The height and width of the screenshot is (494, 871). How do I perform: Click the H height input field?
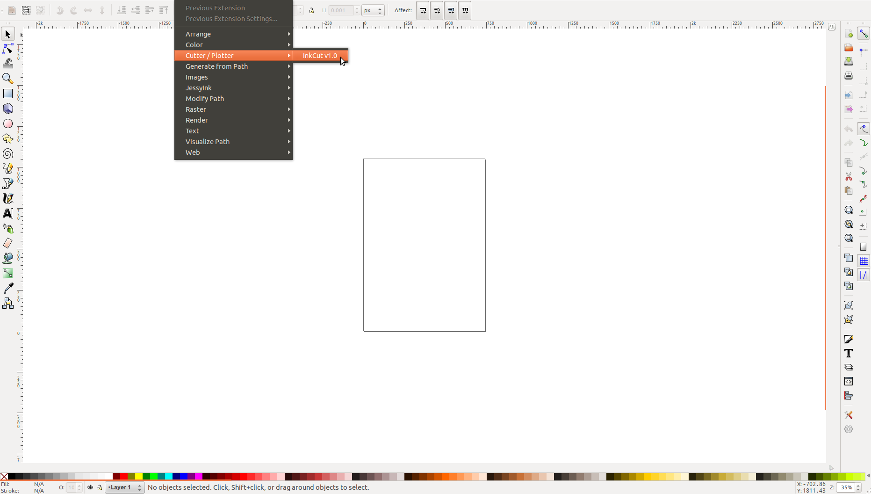point(341,10)
